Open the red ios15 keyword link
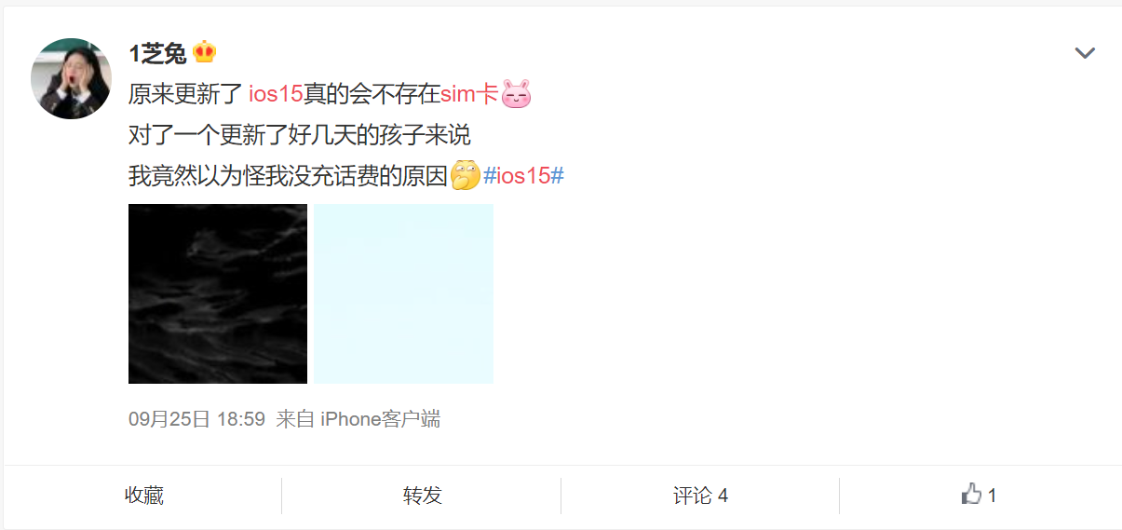 (x=277, y=94)
